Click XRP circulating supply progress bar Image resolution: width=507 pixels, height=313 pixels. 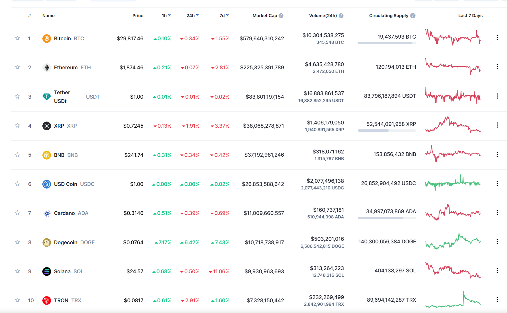[387, 131]
